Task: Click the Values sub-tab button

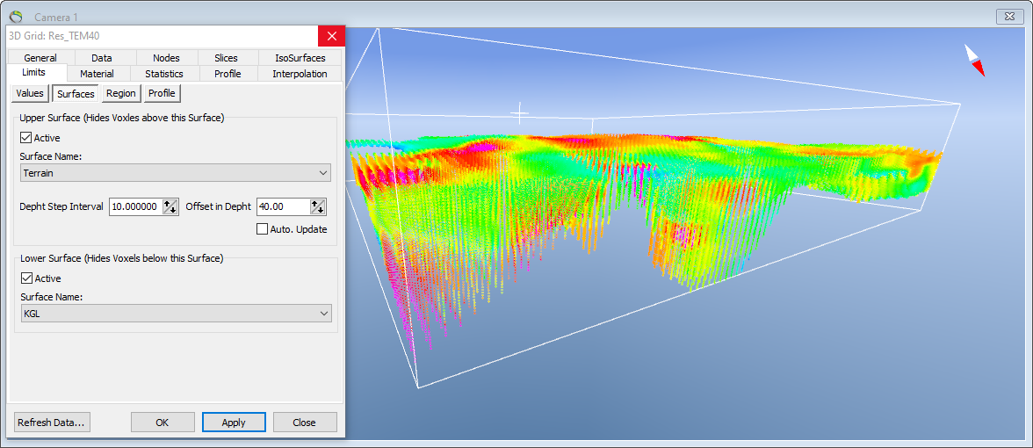Action: tap(30, 93)
